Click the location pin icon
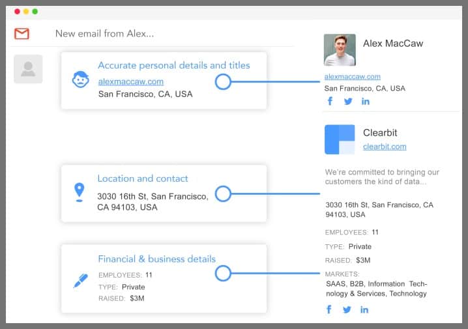Viewport: 468px width, 329px height. pos(79,192)
